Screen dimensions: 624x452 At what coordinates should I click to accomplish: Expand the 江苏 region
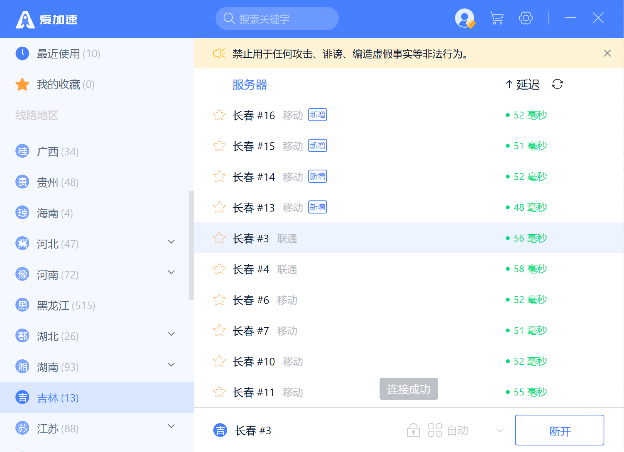pyautogui.click(x=172, y=426)
